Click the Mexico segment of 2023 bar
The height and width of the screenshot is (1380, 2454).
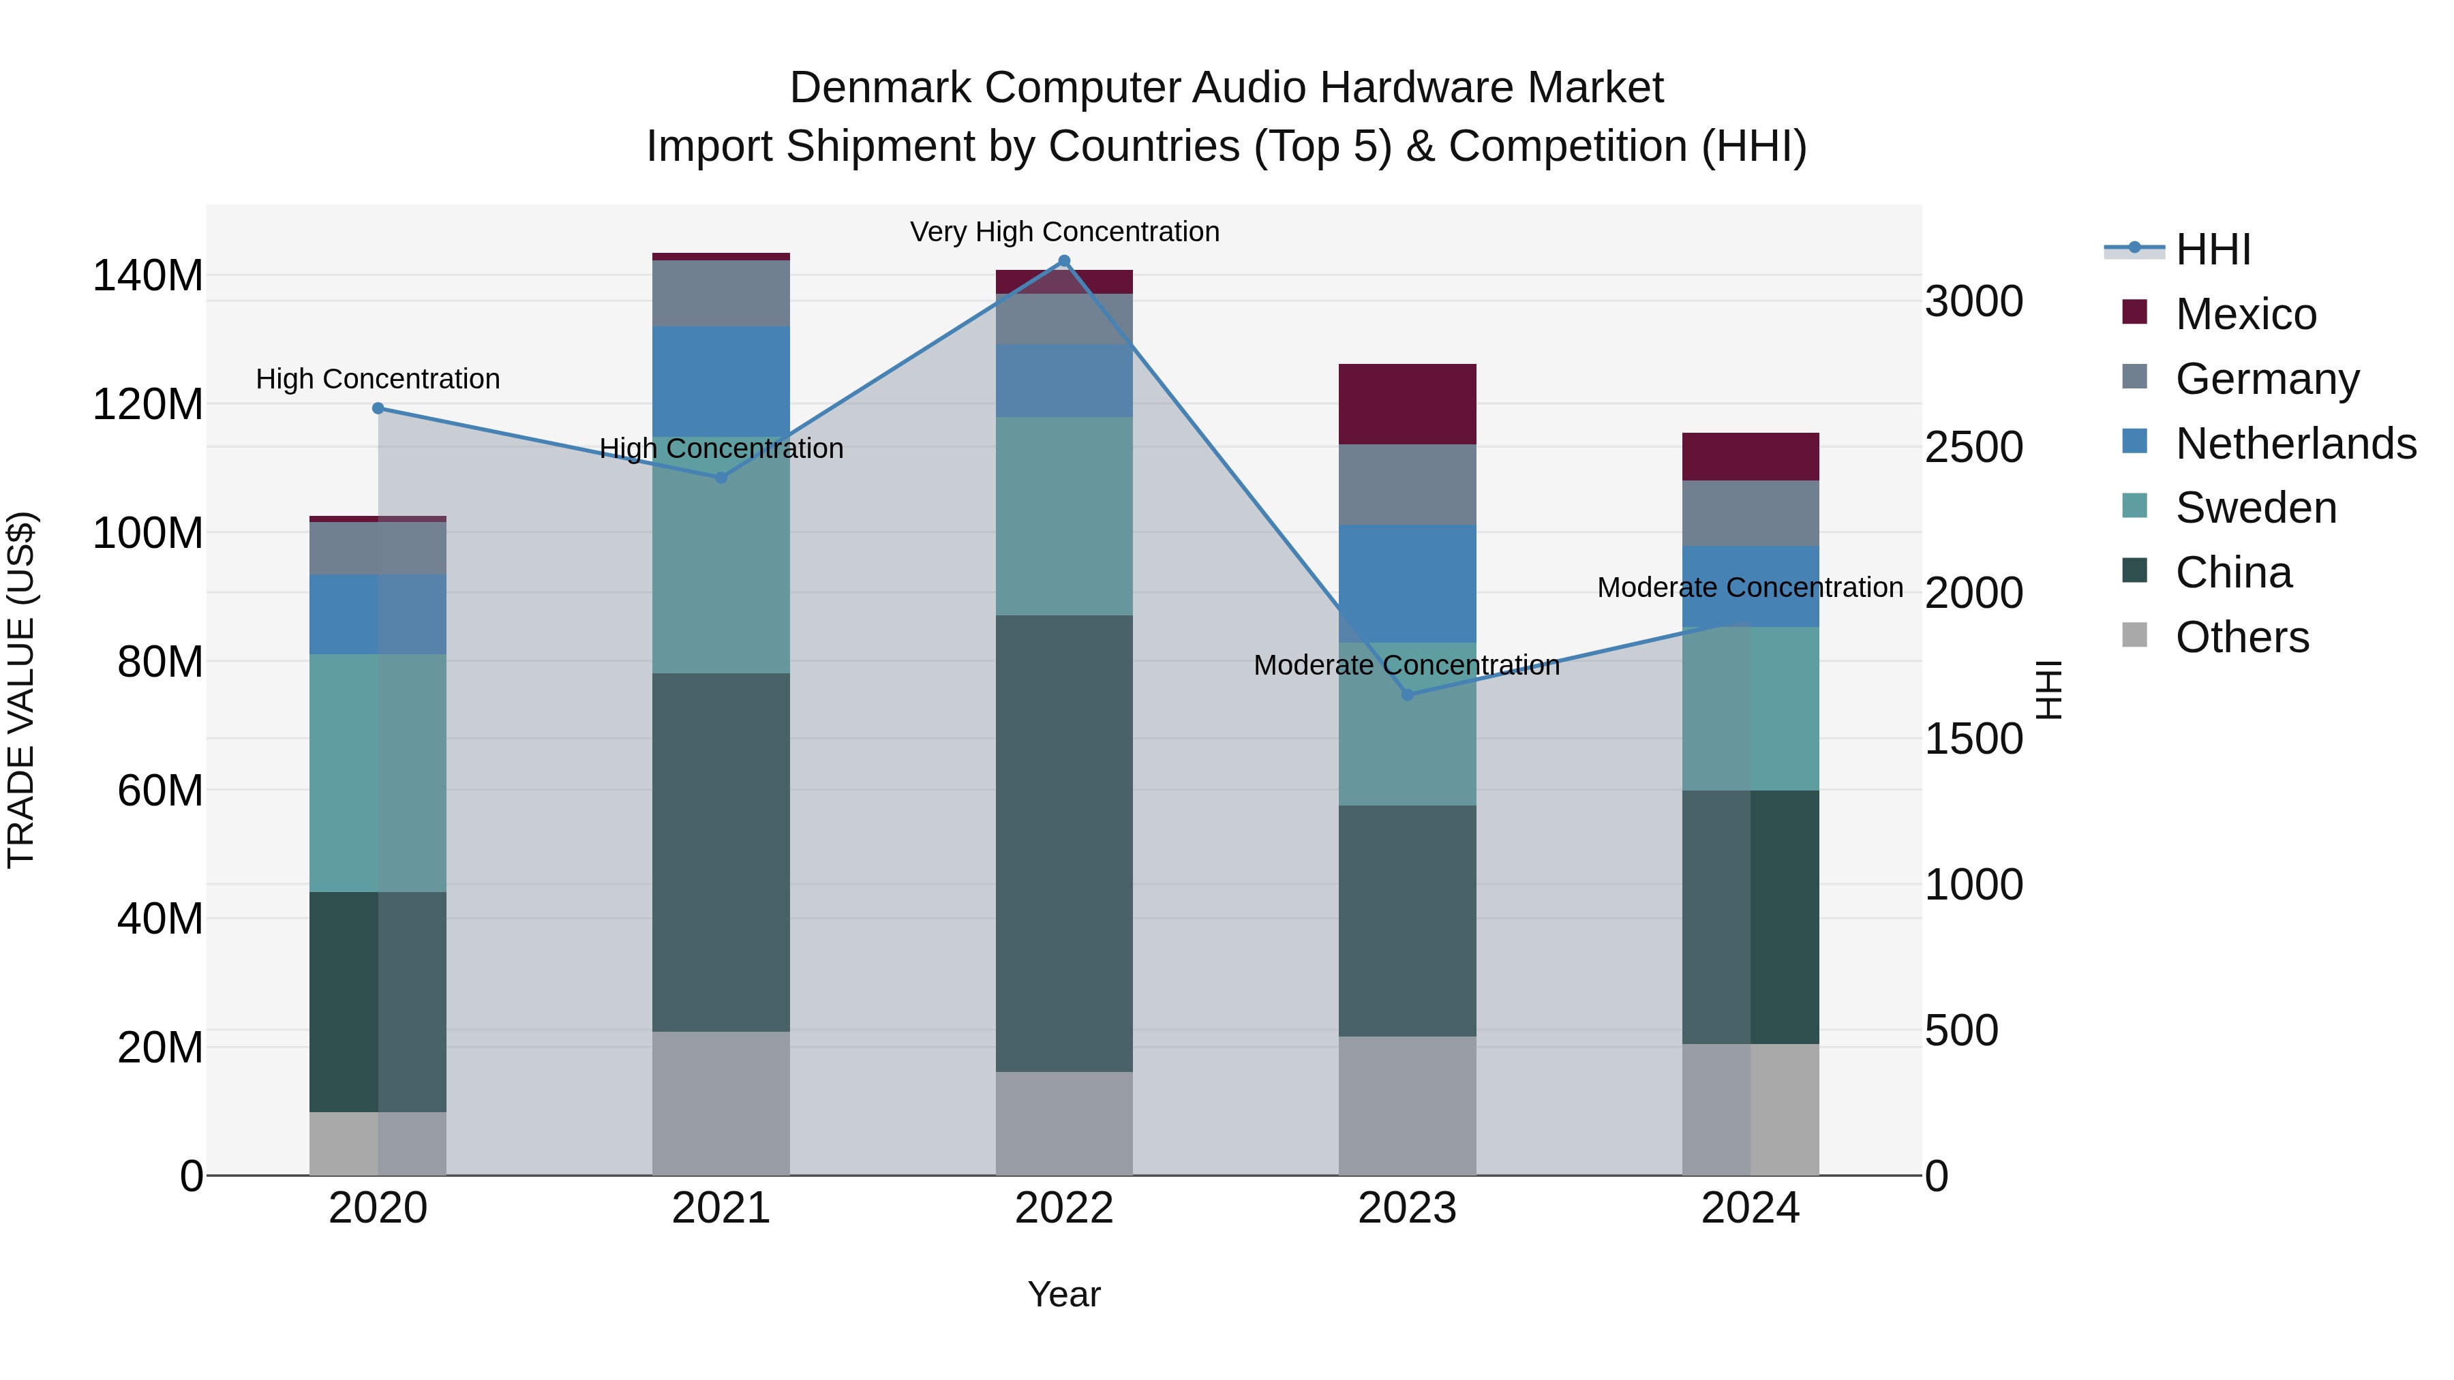[x=1408, y=404]
